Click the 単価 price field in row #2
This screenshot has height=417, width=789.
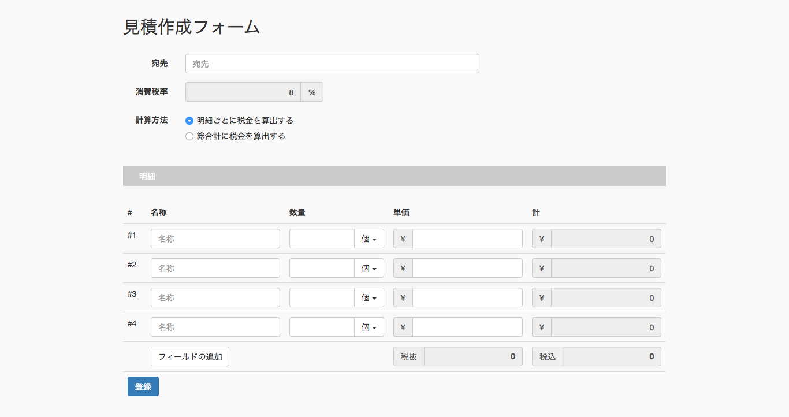[467, 268]
